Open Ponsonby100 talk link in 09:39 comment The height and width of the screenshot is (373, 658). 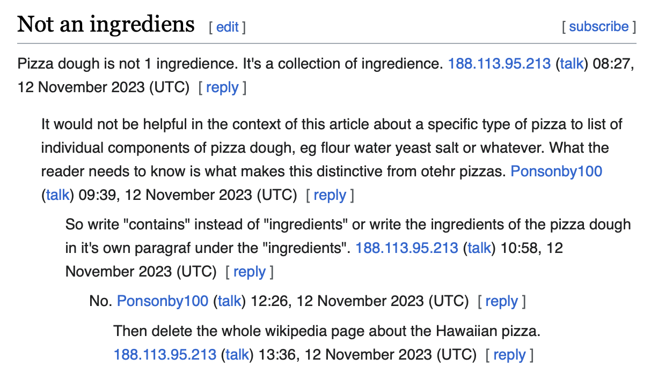[x=57, y=195]
